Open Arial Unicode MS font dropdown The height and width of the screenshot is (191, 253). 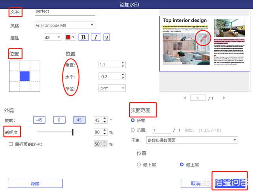pos(65,25)
